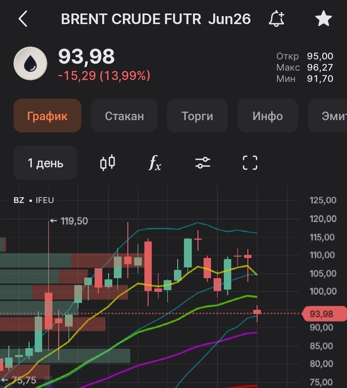Open the Инфо tab

pyautogui.click(x=268, y=116)
